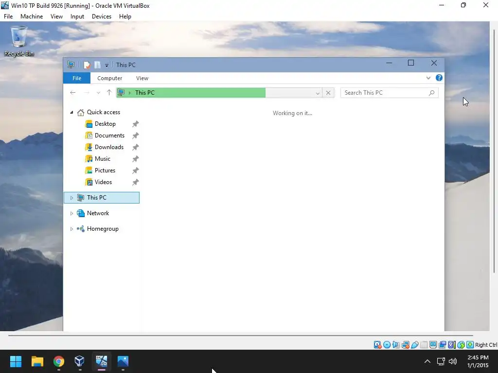Screen dimensions: 498x373
Task: Stop loading with the X button
Action: click(328, 93)
